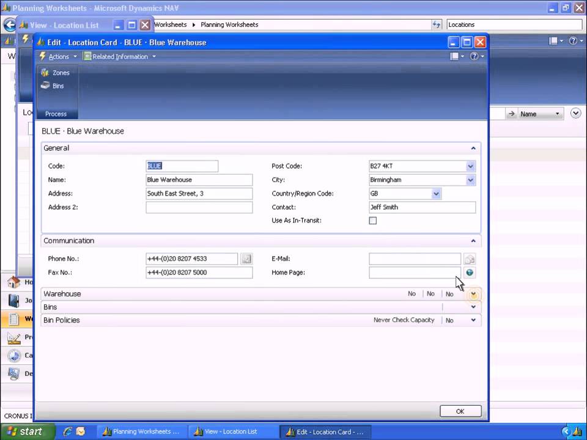The height and width of the screenshot is (440, 587).
Task: Select the worksheet icon in navigation pane
Action: (14, 319)
